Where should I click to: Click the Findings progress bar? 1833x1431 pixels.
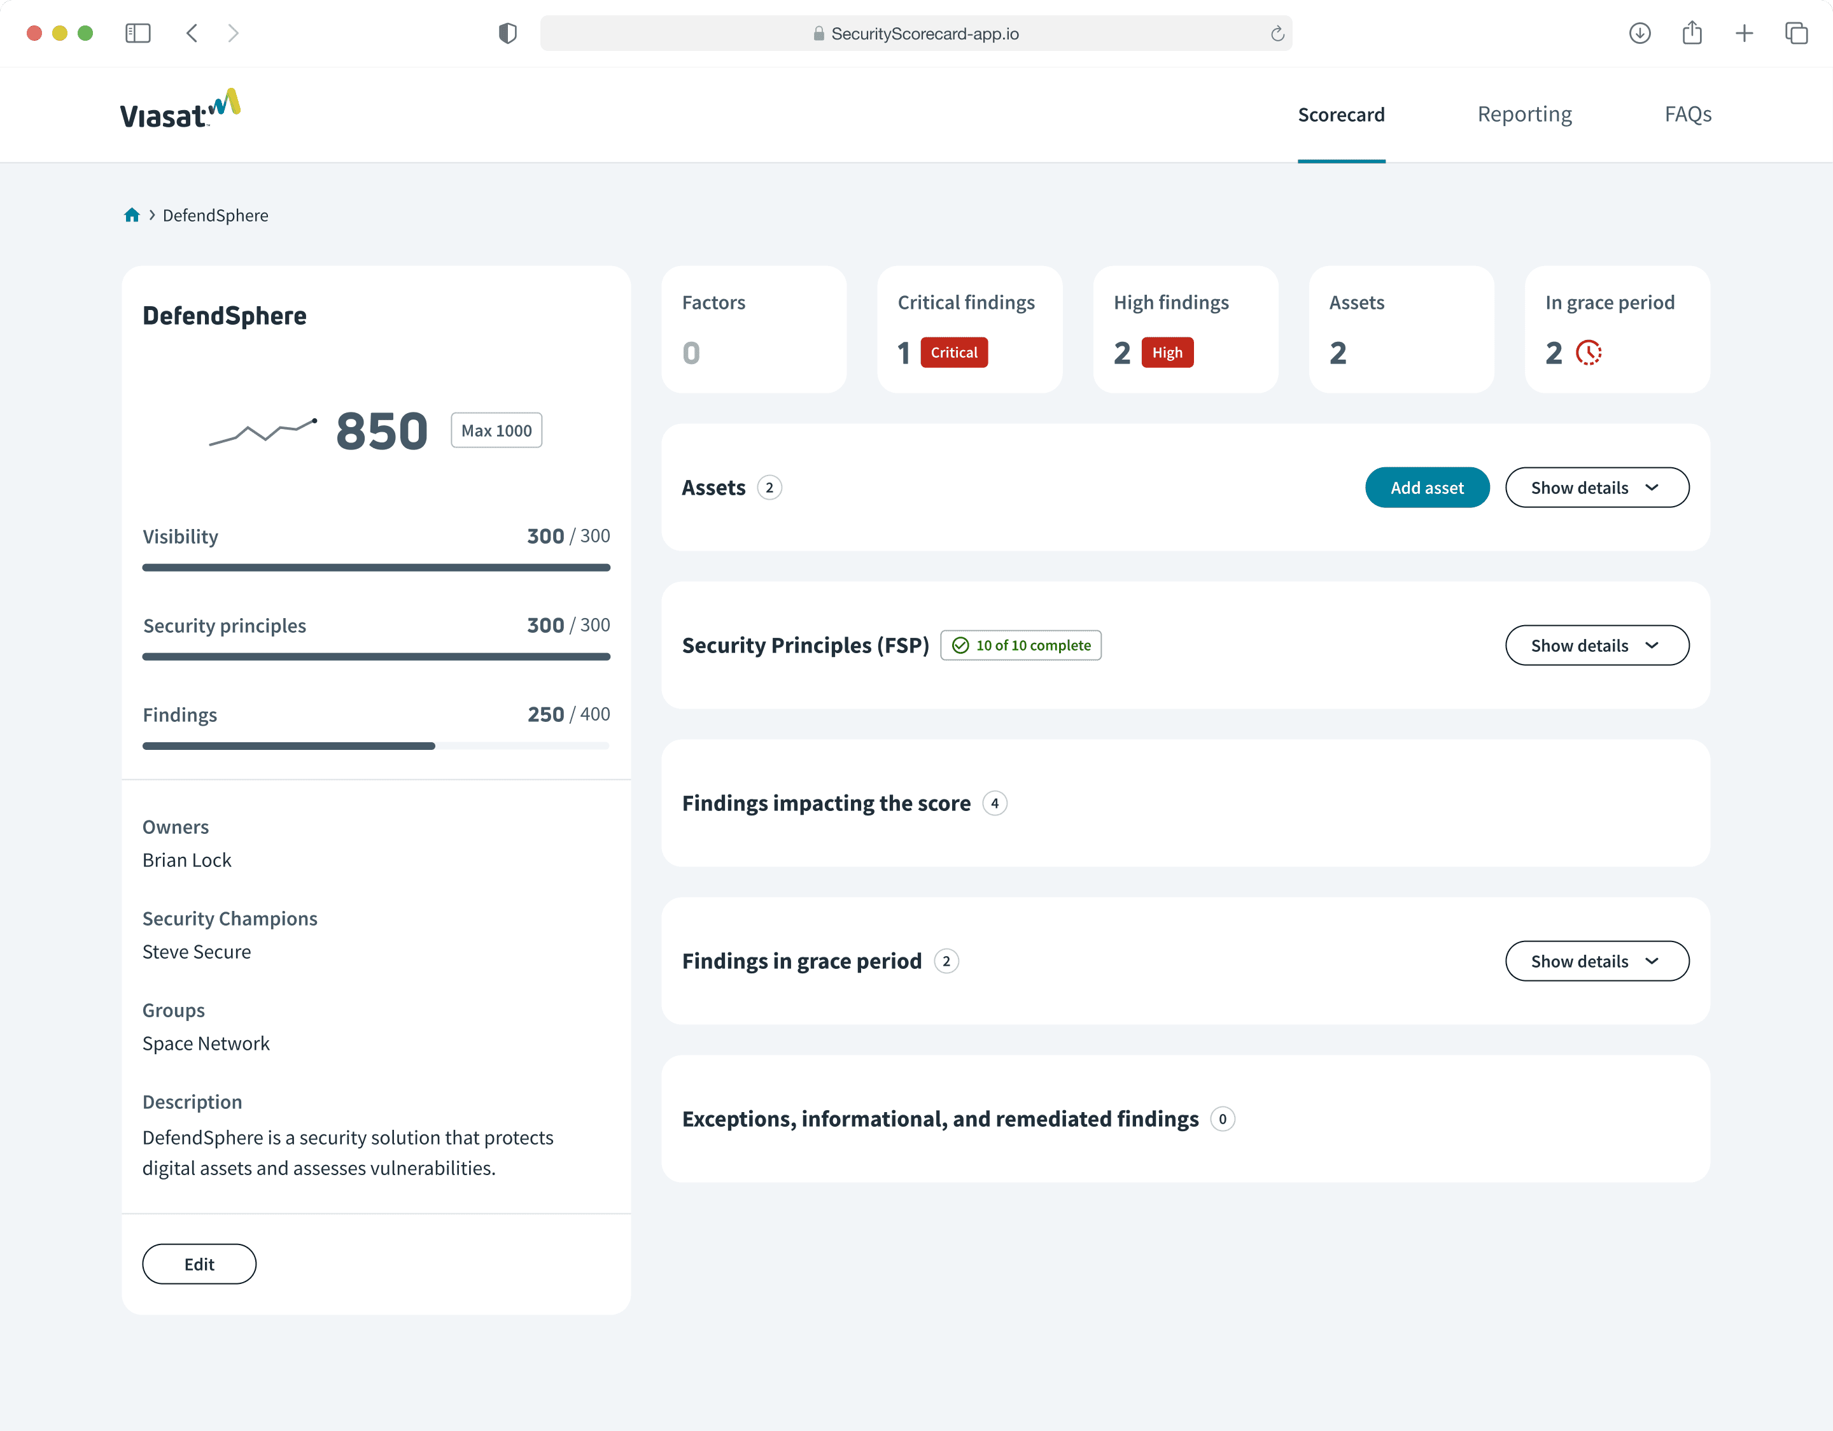click(376, 745)
